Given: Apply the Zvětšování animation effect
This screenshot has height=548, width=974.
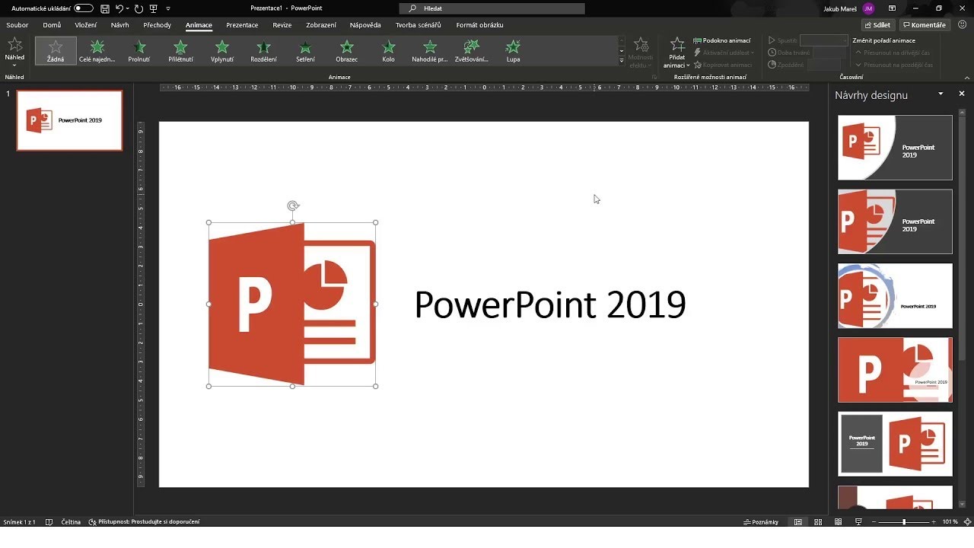Looking at the screenshot, I should click(x=471, y=51).
